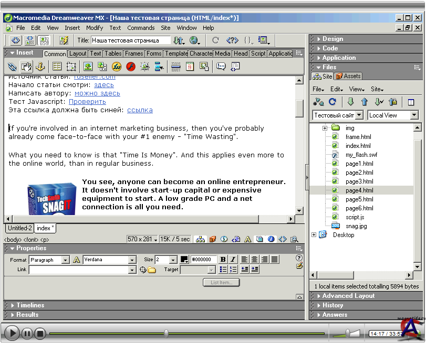Open the text color swatch picker
The width and height of the screenshot is (426, 343).
click(x=184, y=260)
